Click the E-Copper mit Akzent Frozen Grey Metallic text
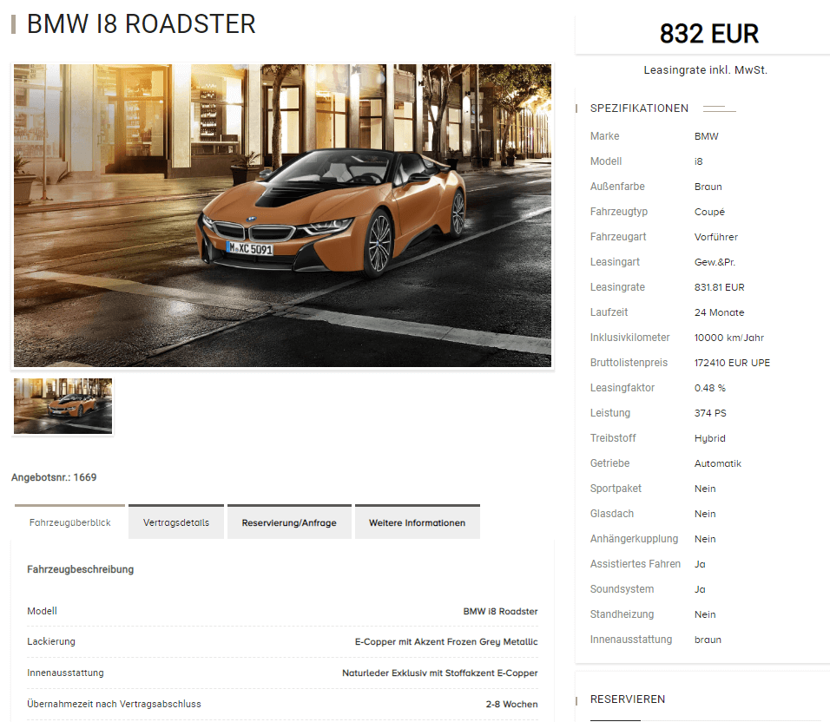830x722 pixels. tap(446, 641)
